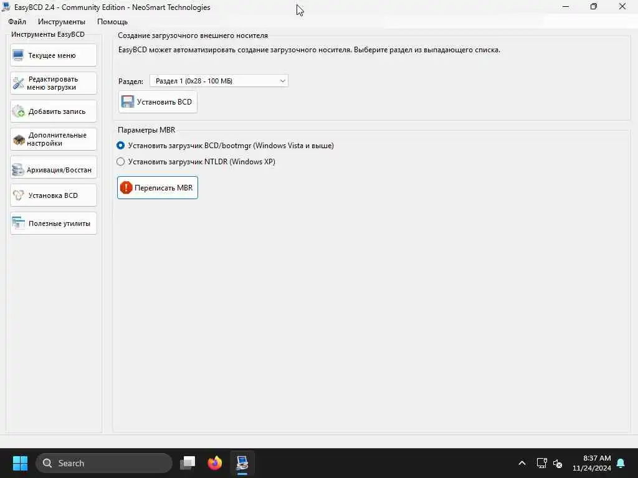Click the Переписать MBR button
This screenshot has width=638, height=478.
click(x=158, y=187)
